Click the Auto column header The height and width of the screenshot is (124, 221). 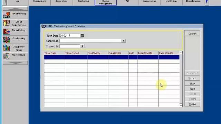[133, 53]
